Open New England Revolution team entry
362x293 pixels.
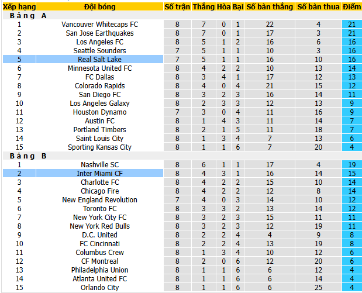tap(99, 200)
